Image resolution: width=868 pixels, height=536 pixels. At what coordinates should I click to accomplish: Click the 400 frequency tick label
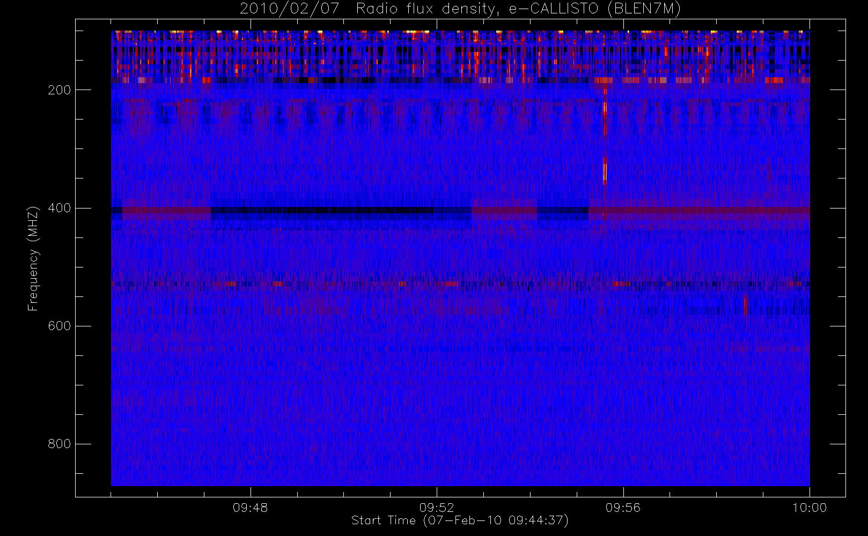pos(59,208)
